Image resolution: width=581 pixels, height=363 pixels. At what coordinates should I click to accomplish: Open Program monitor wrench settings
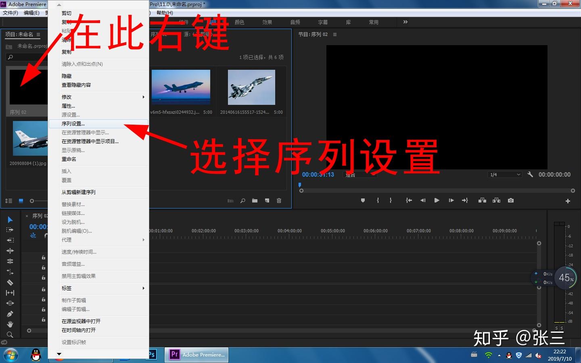coord(530,175)
